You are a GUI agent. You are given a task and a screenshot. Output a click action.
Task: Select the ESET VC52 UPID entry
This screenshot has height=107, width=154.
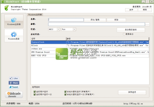[90, 55]
